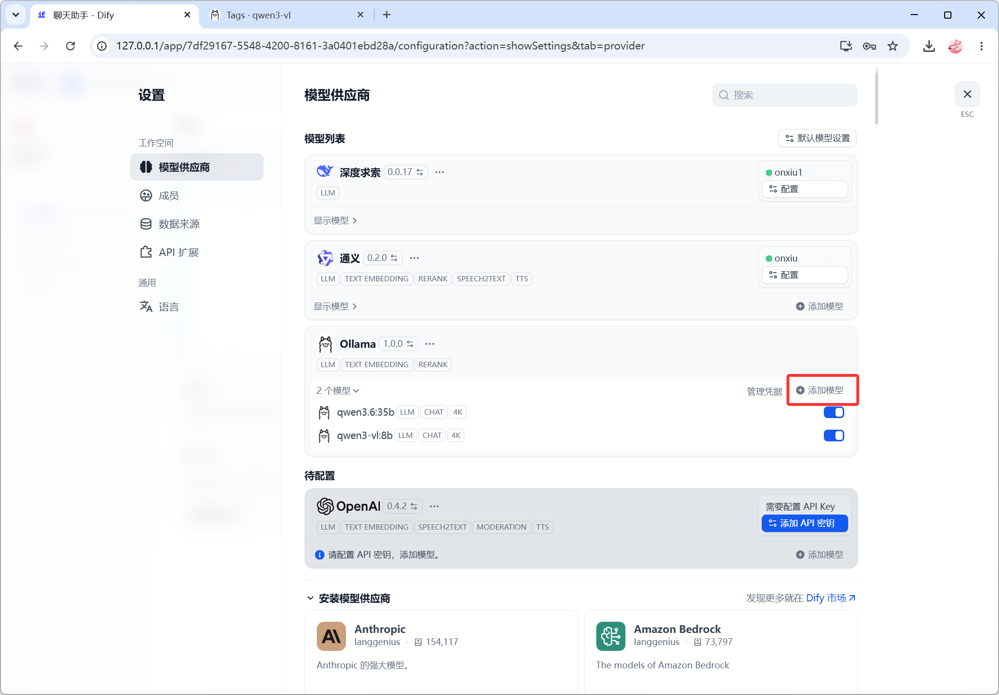This screenshot has height=695, width=999.
Task: Open 数据来源 in settings sidebar
Action: tap(197, 224)
